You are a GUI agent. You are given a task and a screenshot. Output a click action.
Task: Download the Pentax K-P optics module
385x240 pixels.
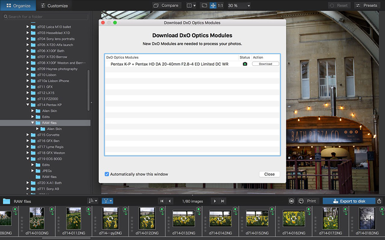265,64
